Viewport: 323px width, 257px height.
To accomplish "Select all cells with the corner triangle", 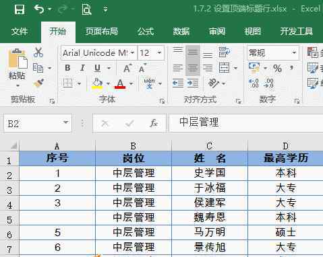I will pyautogui.click(x=13, y=146).
